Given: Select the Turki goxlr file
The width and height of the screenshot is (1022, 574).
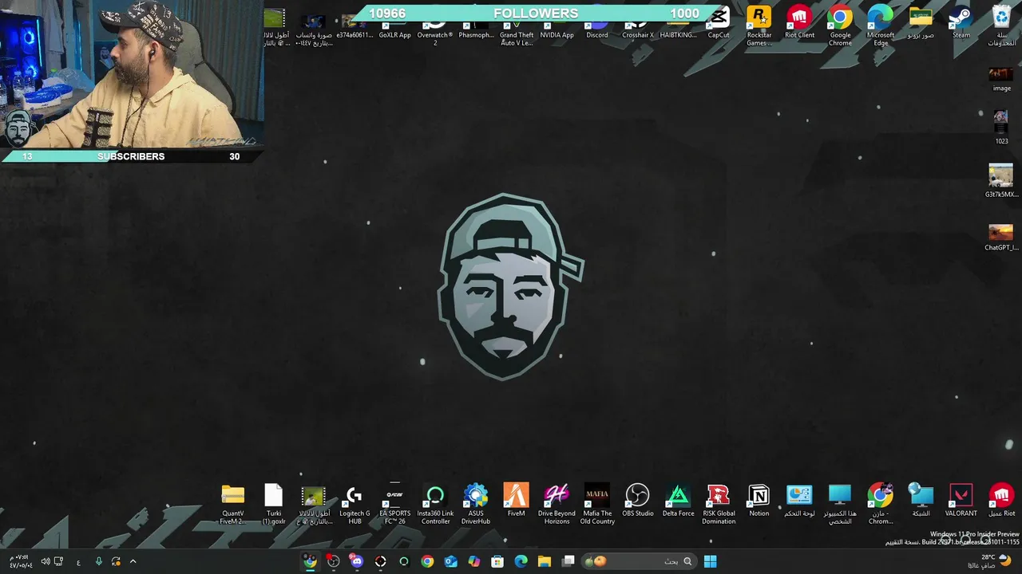Looking at the screenshot, I should point(273,504).
